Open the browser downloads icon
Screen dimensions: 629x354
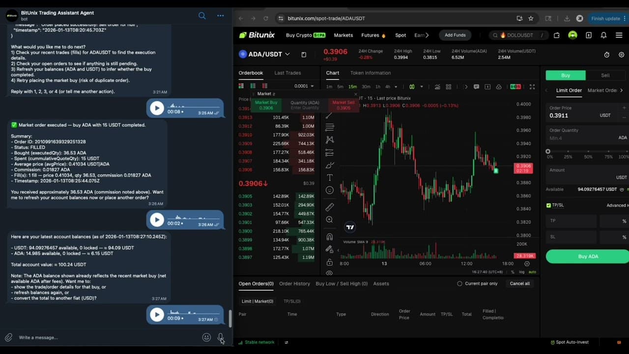[567, 18]
